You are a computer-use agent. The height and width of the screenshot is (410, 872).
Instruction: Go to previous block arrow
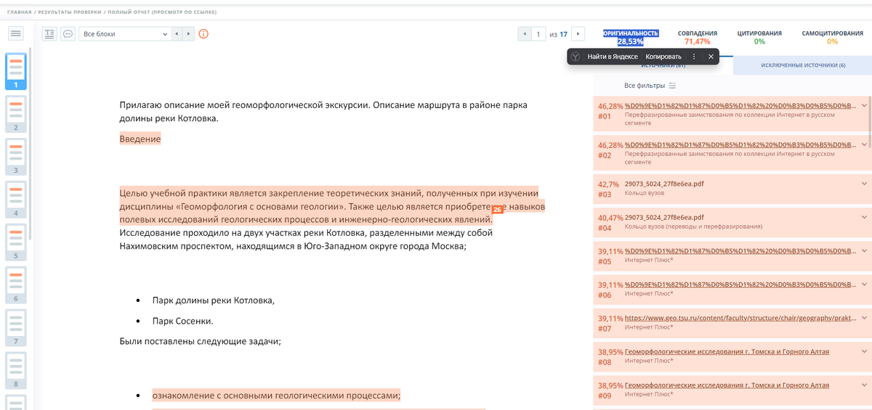tap(176, 33)
